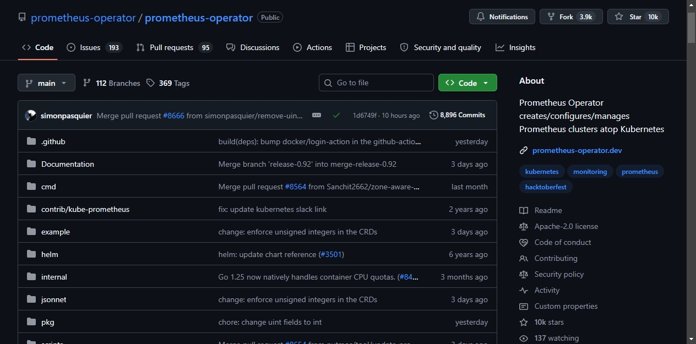
Task: View 10k stars link
Action: coord(541,322)
